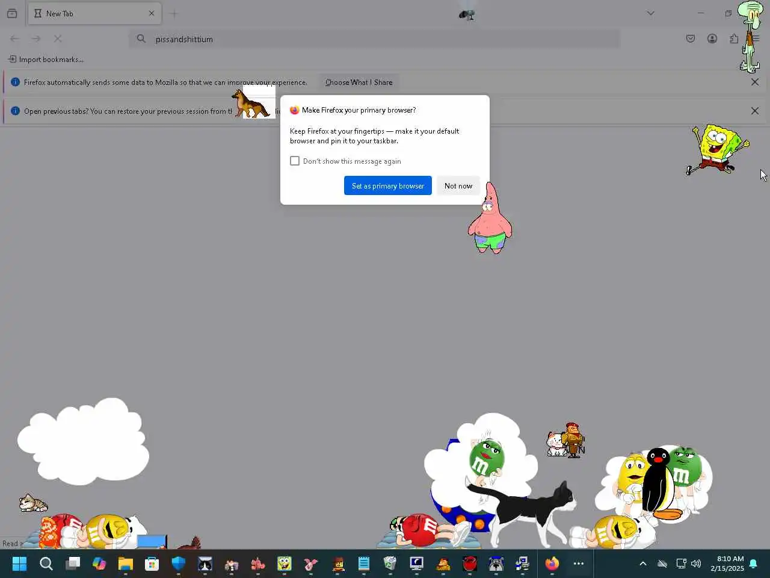770x578 pixels.
Task: Open the notification bell icon
Action: point(753,564)
